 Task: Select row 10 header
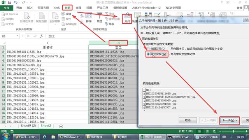click(x=3, y=87)
